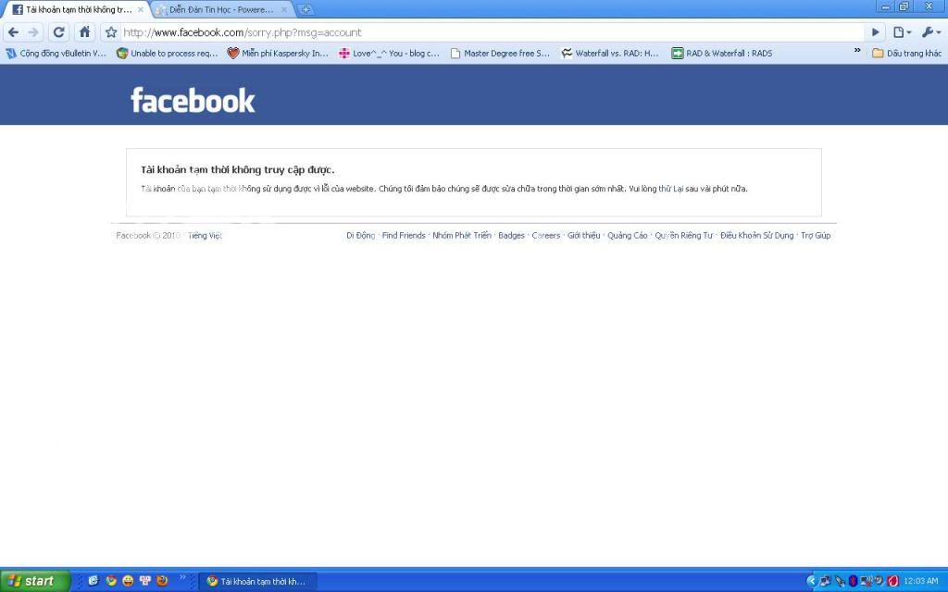Viewport: 948px width, 592px height.
Task: Open the 'Điều Khoản Sử Dụng' footer link
Action: click(756, 236)
